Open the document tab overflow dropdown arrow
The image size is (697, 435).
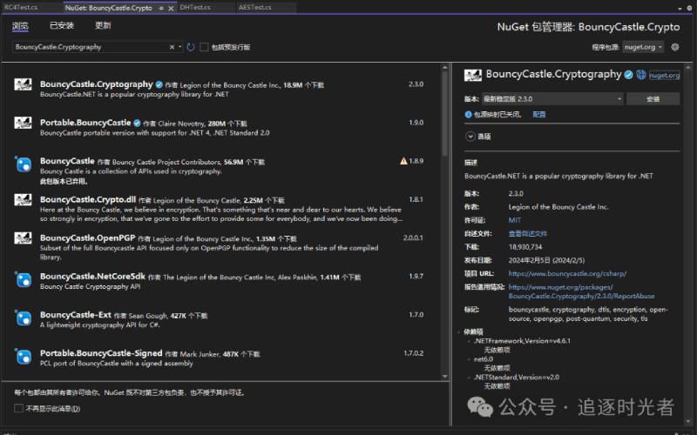(680, 9)
